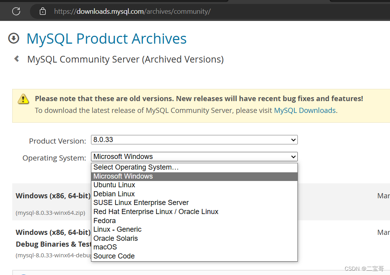The height and width of the screenshot is (275, 390).
Task: Open the "MySQL Downloads" link
Action: pos(305,110)
